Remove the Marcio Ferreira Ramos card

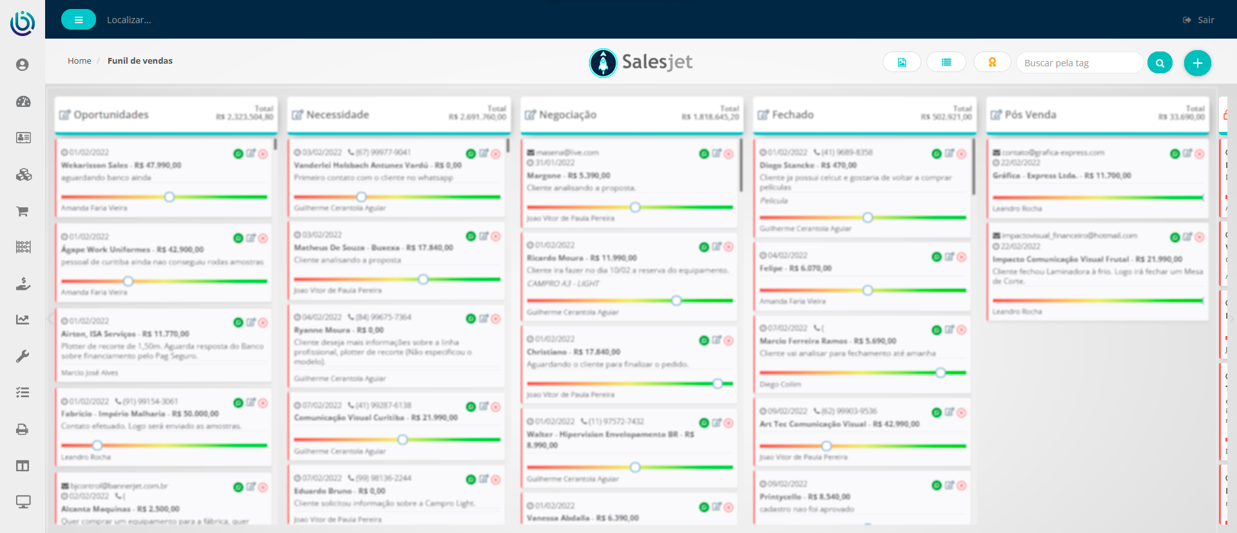961,330
